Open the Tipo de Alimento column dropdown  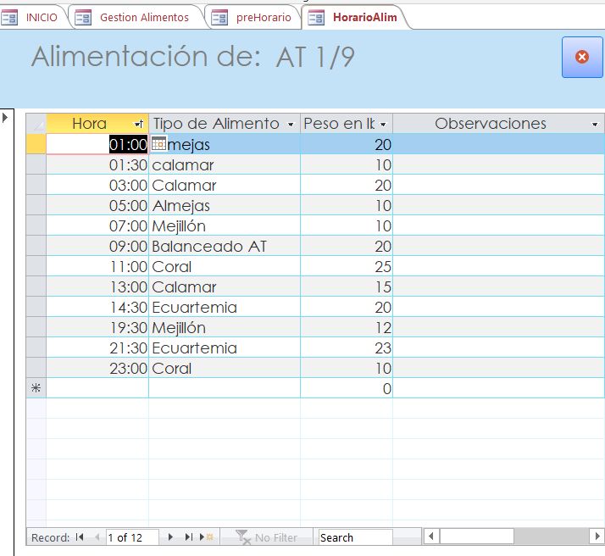tap(291, 125)
